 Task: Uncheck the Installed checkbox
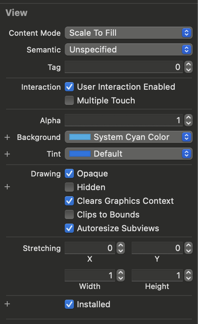pos(69,304)
